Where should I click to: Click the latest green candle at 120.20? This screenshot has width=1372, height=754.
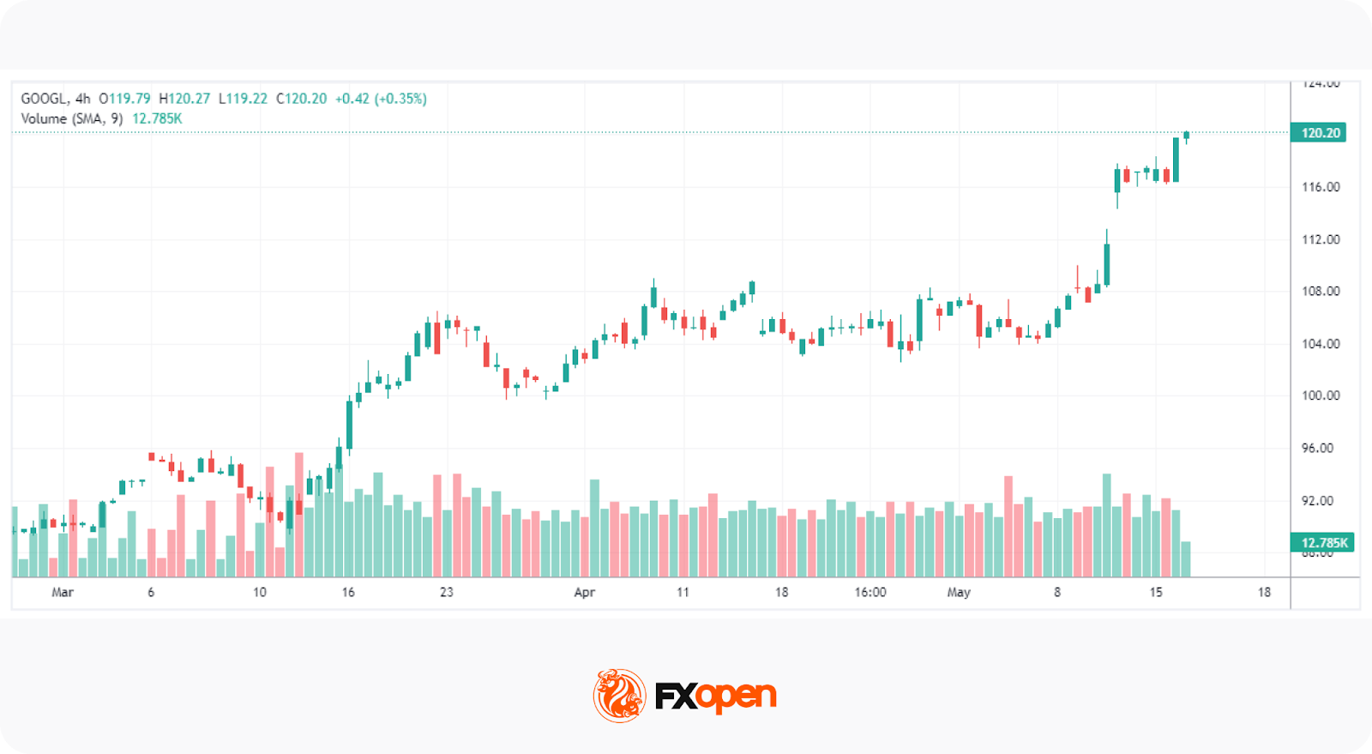tap(1187, 135)
